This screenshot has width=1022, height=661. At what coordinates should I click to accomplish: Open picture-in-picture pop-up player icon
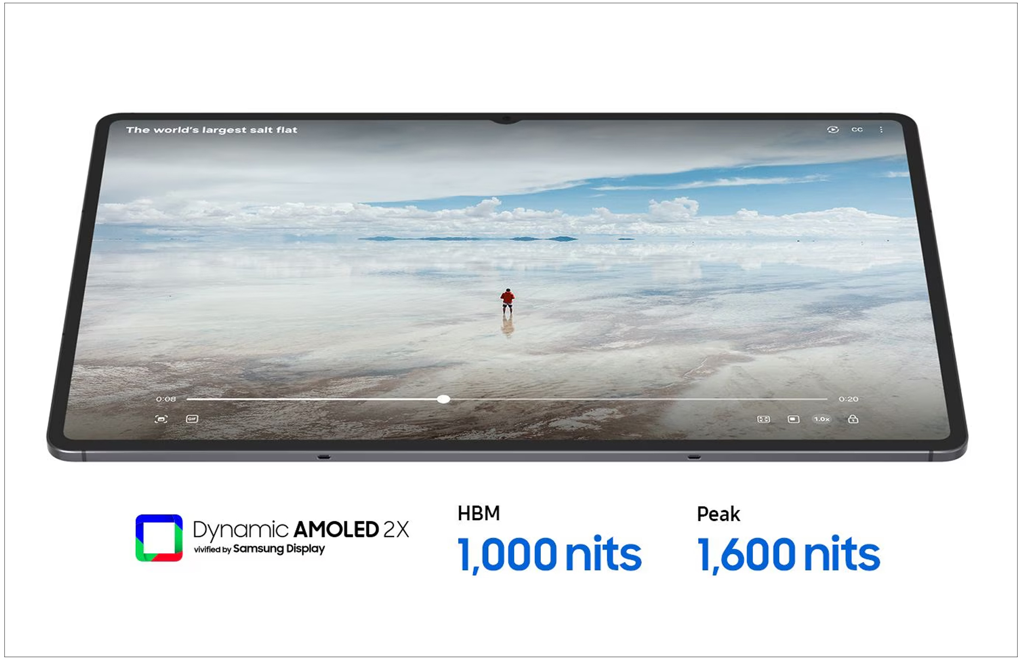[793, 419]
